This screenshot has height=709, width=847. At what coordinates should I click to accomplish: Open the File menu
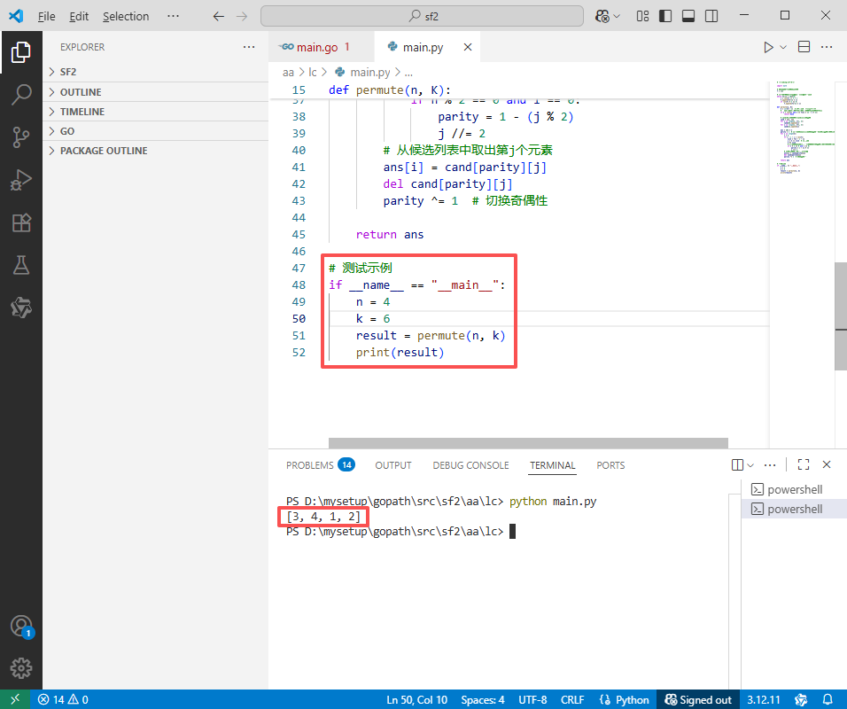tap(46, 16)
